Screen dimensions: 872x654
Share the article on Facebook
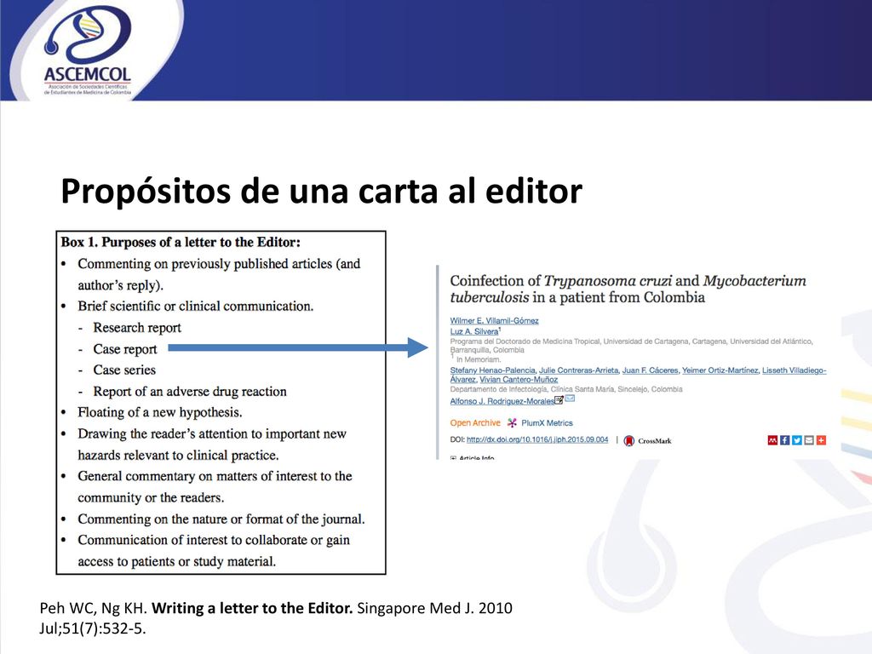[x=784, y=440]
